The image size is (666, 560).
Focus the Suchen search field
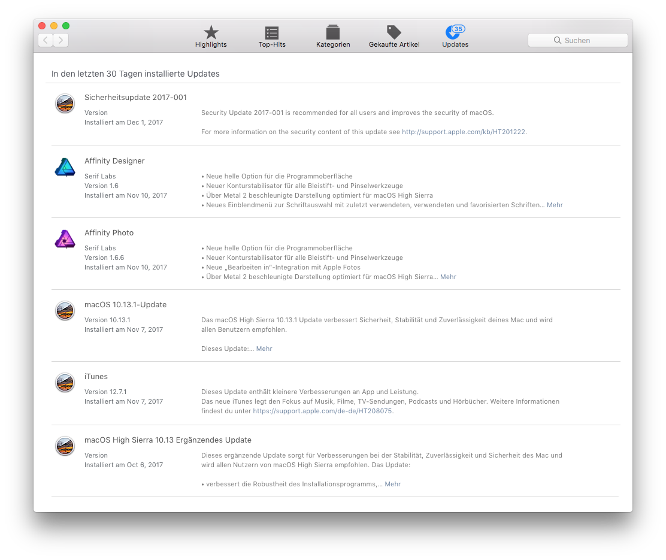click(x=577, y=40)
